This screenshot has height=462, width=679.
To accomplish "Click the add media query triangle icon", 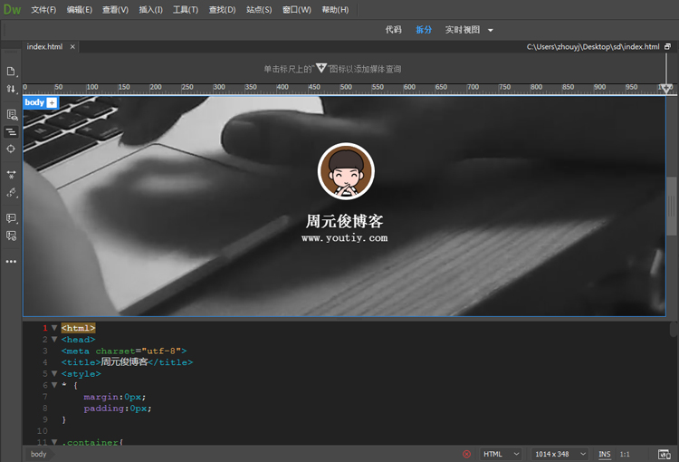I will click(x=320, y=68).
